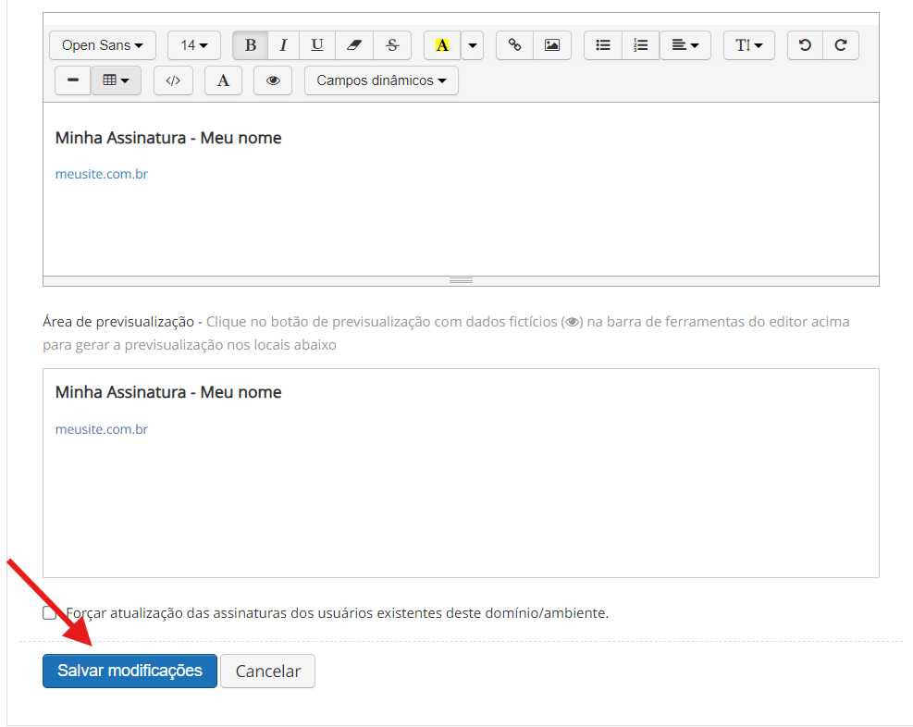
Task: Insert an image into the signature
Action: [552, 45]
